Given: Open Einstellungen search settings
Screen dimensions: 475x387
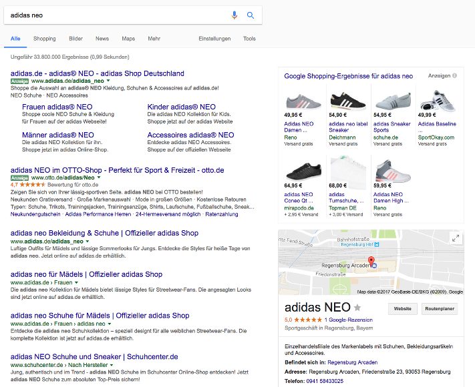Looking at the screenshot, I should click(214, 39).
